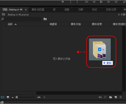
Task: Click the Beijing in 4K.prproj path label
Action: click(x=18, y=15)
